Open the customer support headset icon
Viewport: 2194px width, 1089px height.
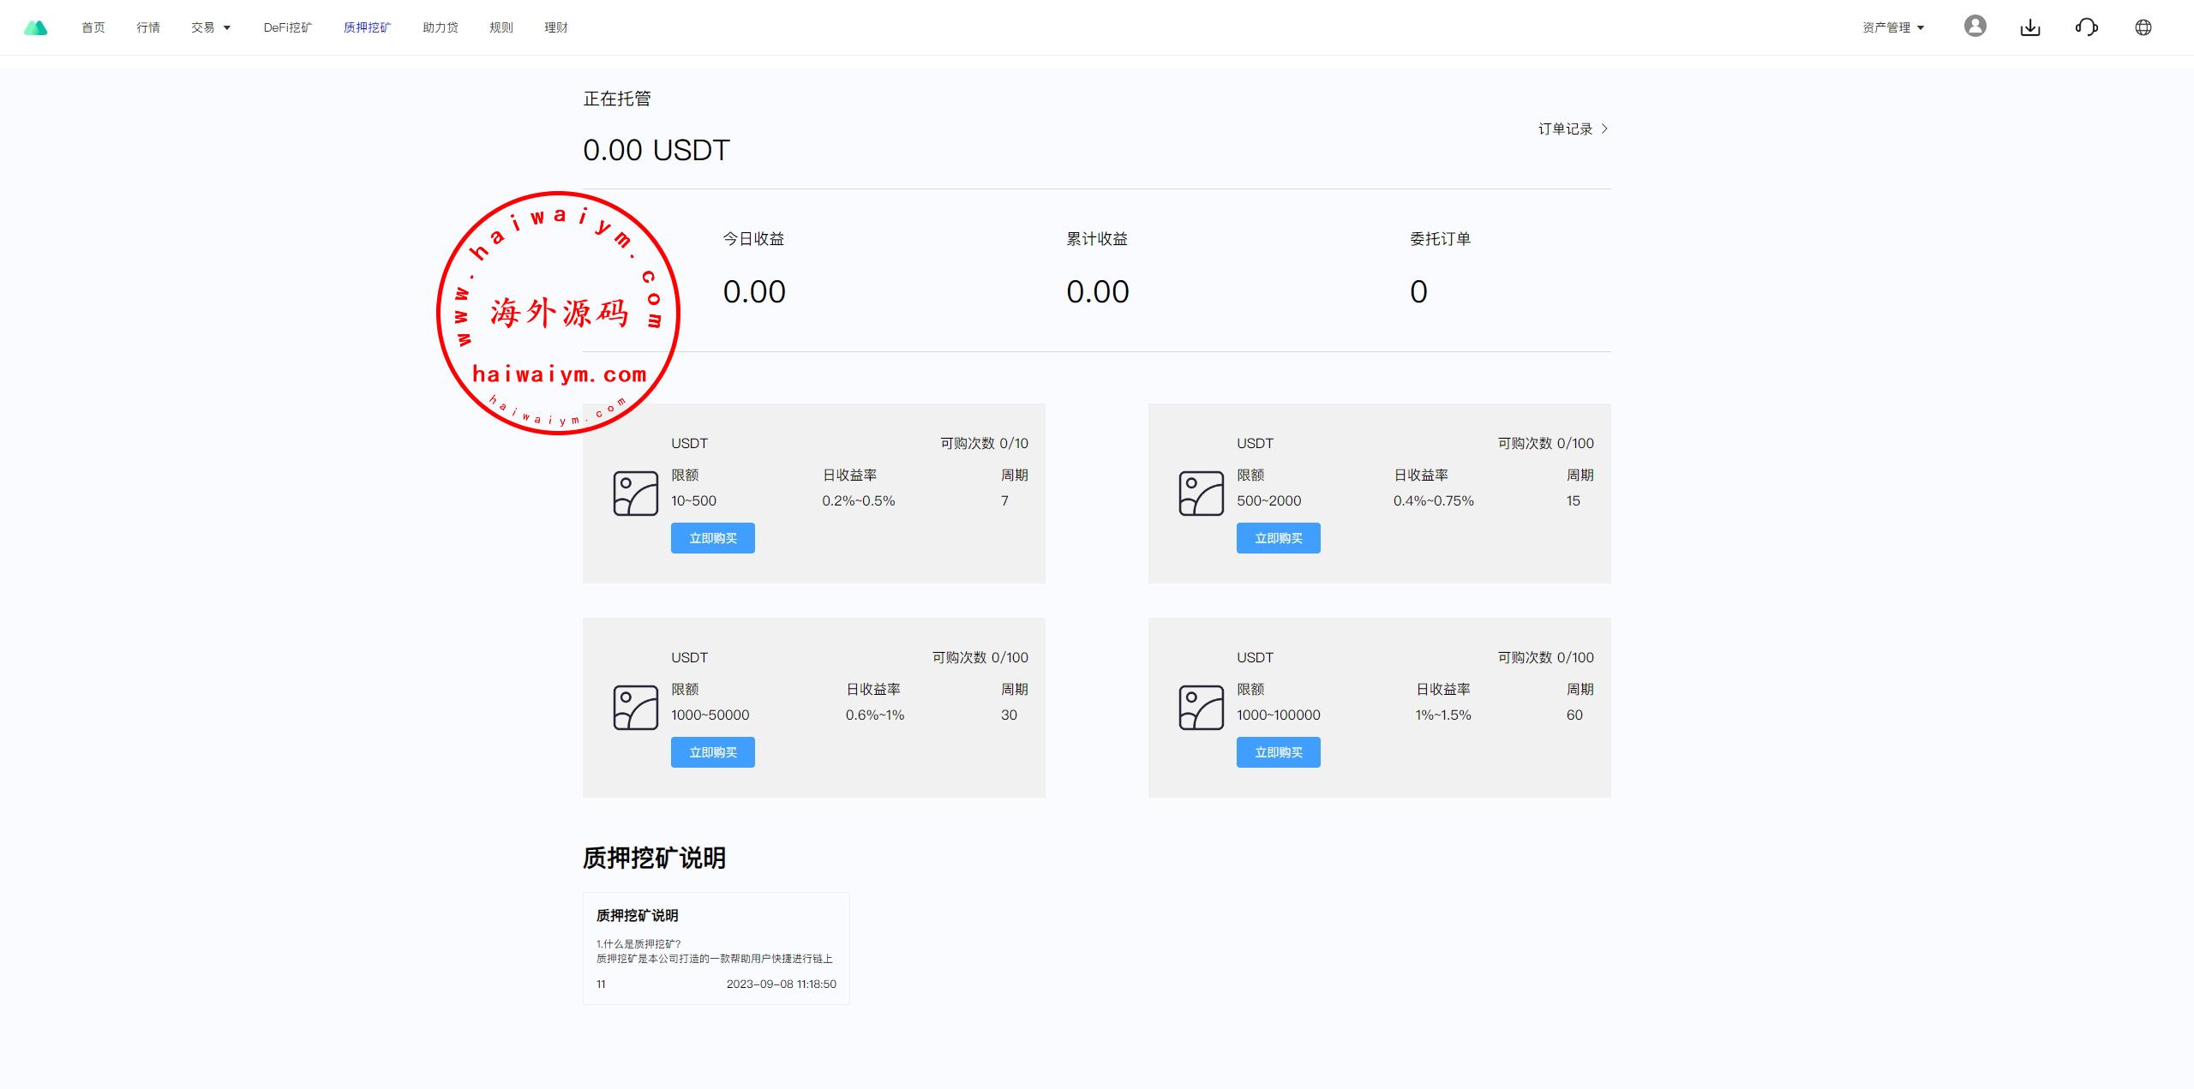[2086, 27]
